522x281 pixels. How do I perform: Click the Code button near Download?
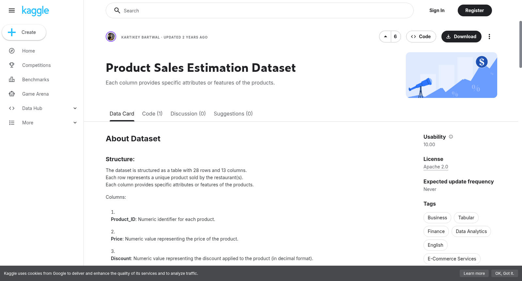(421, 37)
